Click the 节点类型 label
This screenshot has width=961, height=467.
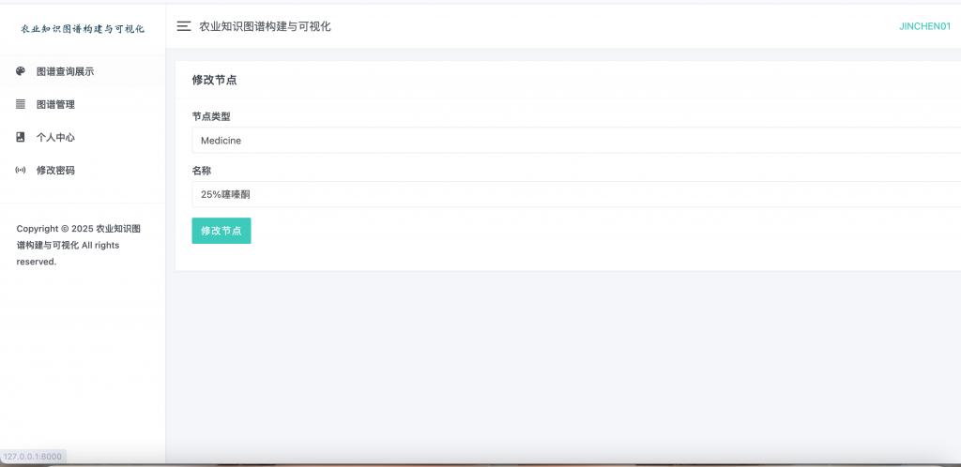coord(211,116)
